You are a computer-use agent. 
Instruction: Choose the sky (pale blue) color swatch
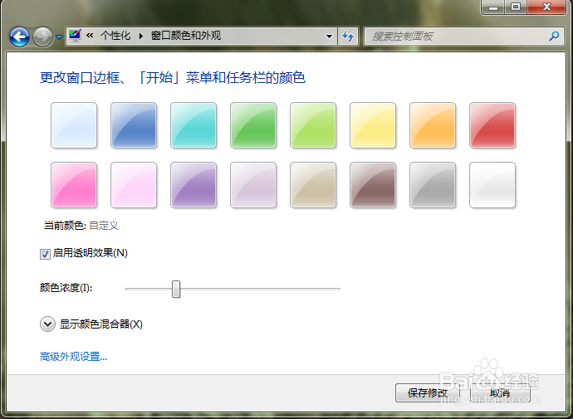[74, 125]
